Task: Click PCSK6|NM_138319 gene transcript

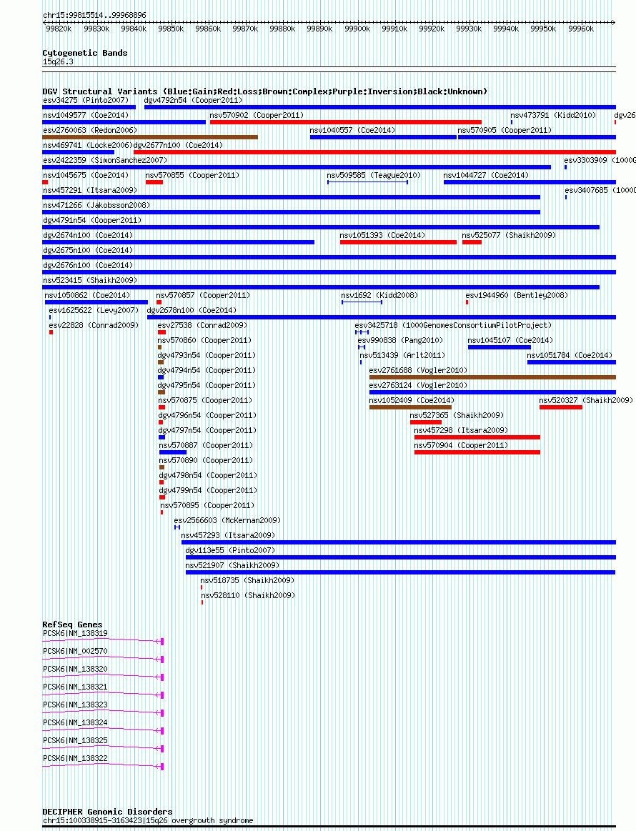Action: pyautogui.click(x=104, y=637)
